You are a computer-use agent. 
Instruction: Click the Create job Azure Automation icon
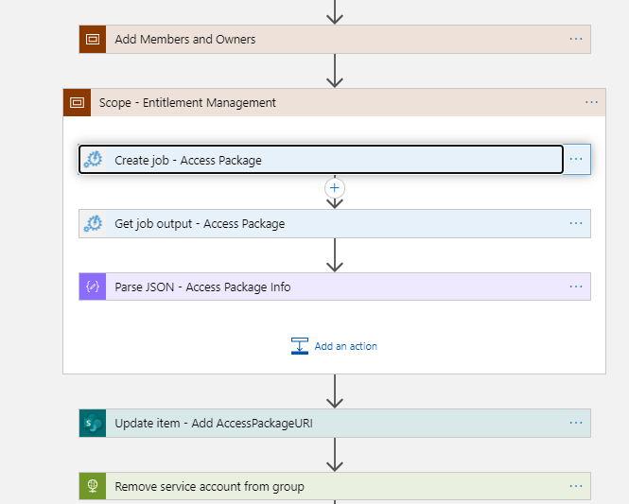click(x=93, y=160)
